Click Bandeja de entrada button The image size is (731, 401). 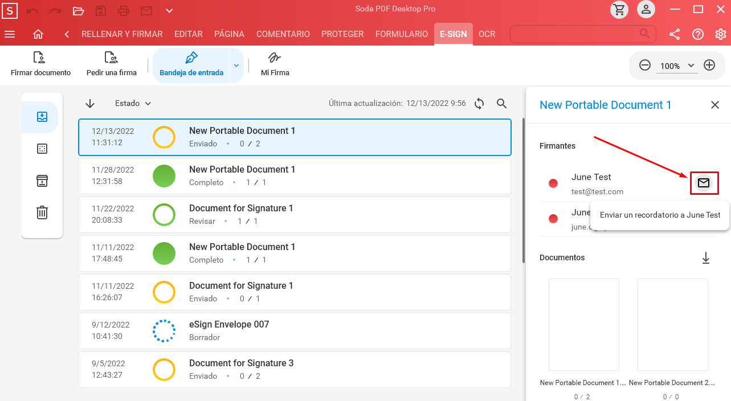(x=191, y=65)
